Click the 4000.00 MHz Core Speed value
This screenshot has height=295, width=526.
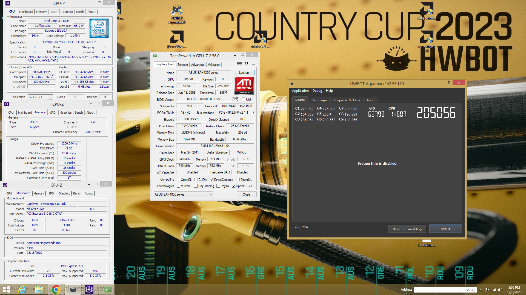click(x=41, y=72)
